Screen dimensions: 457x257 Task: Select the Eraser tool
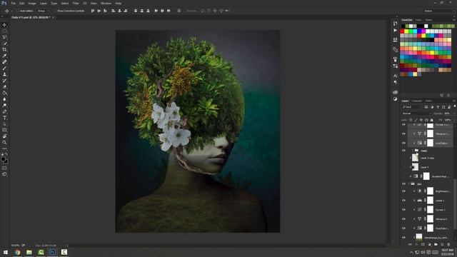[4, 87]
